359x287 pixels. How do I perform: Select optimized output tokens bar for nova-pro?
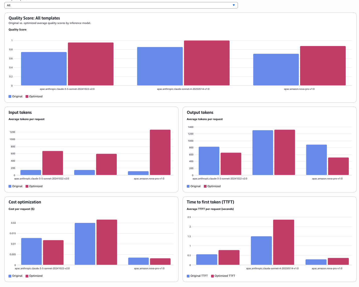(x=338, y=166)
